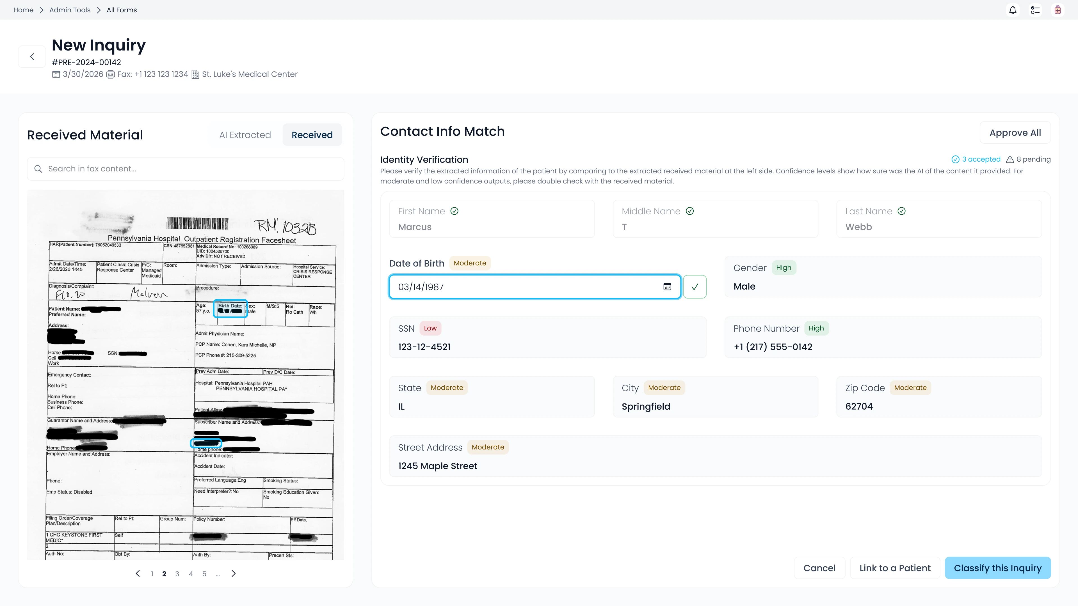Click the Last Name verified check icon
This screenshot has height=606, width=1078.
point(902,211)
